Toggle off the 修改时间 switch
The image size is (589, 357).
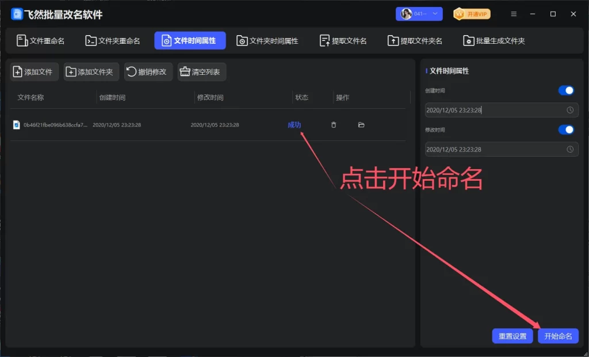[x=566, y=130]
